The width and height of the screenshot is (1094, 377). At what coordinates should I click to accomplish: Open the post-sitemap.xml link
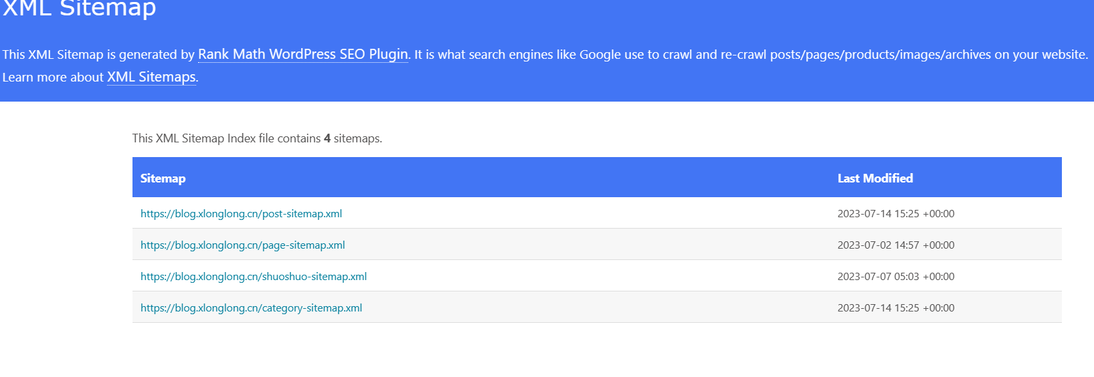pyautogui.click(x=241, y=214)
